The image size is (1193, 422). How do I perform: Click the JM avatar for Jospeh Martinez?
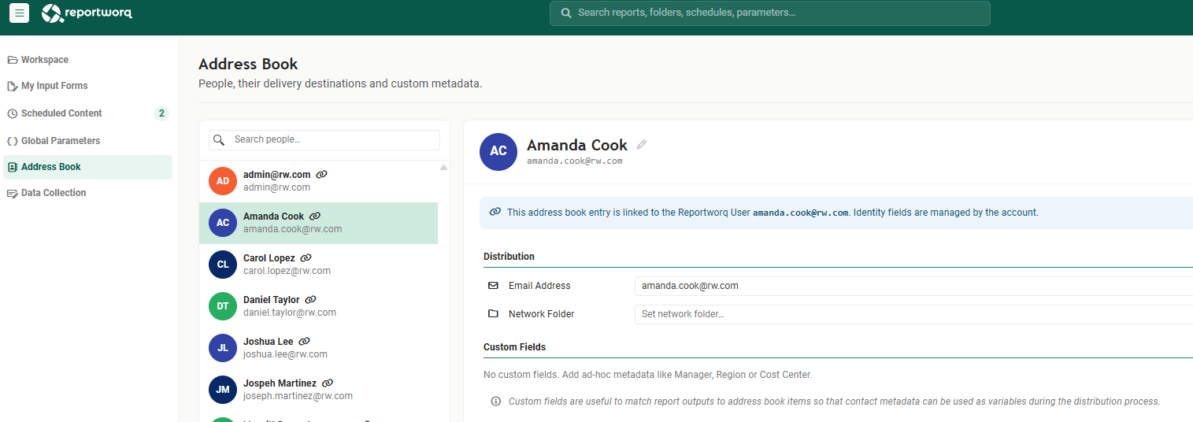tap(223, 390)
